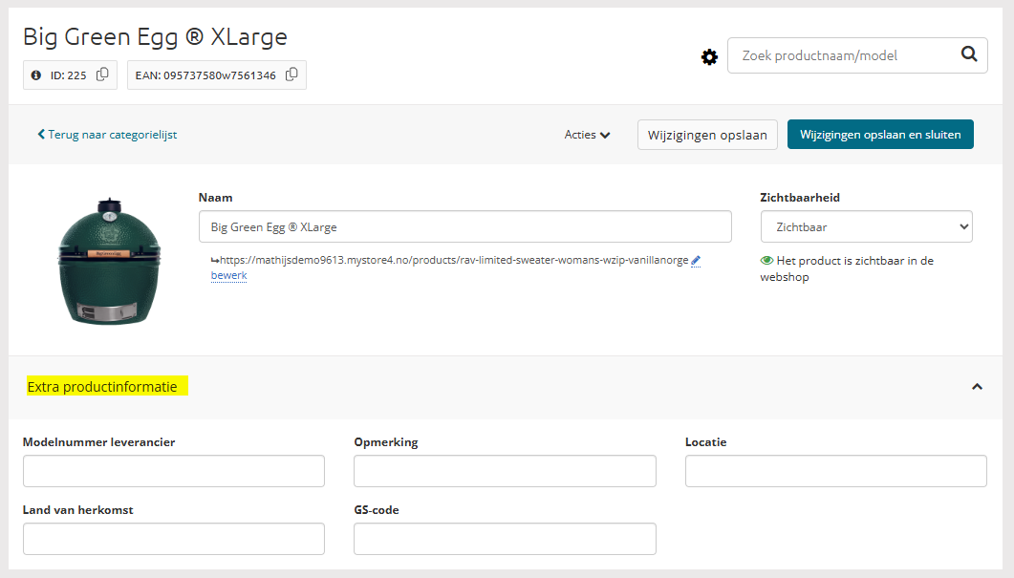Open settings via the gear icon

[x=709, y=57]
